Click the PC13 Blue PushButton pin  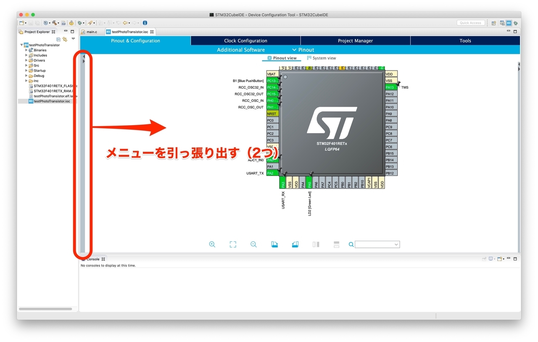pos(272,81)
